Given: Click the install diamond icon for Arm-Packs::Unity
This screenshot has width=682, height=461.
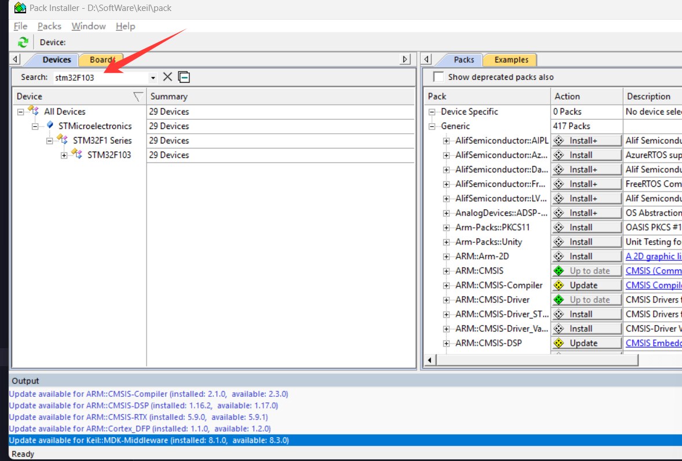Looking at the screenshot, I should [559, 242].
